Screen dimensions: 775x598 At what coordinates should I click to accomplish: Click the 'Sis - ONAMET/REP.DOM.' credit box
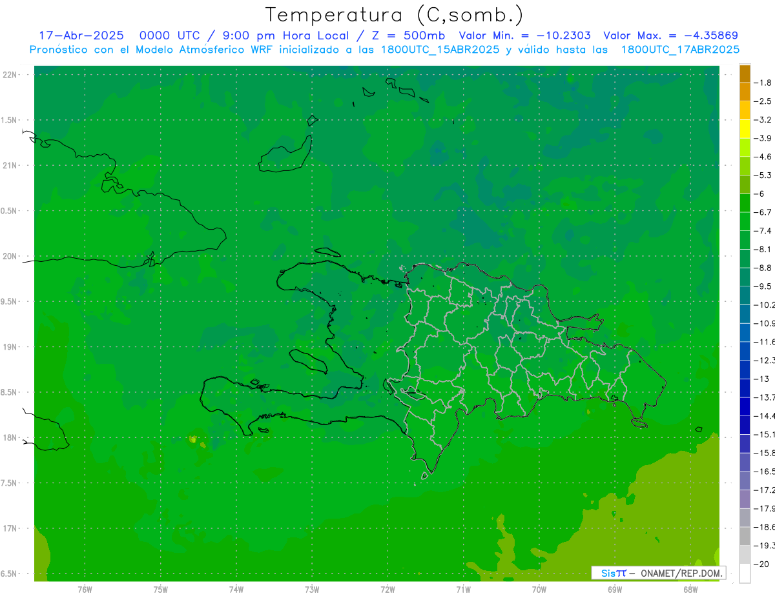click(x=659, y=573)
